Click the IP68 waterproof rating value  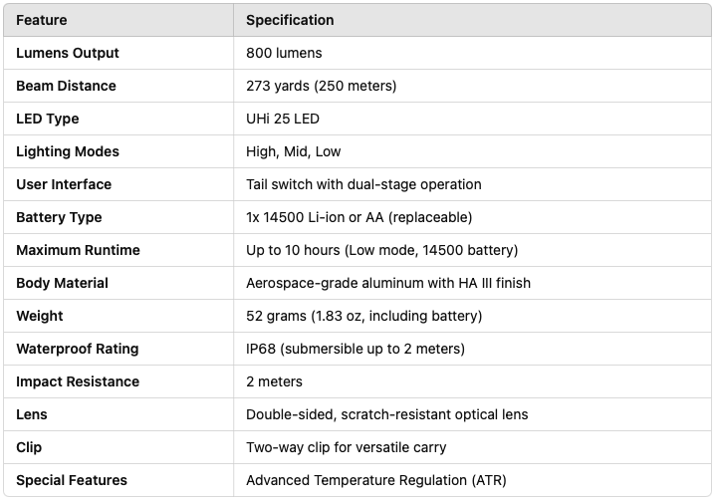[x=356, y=349]
